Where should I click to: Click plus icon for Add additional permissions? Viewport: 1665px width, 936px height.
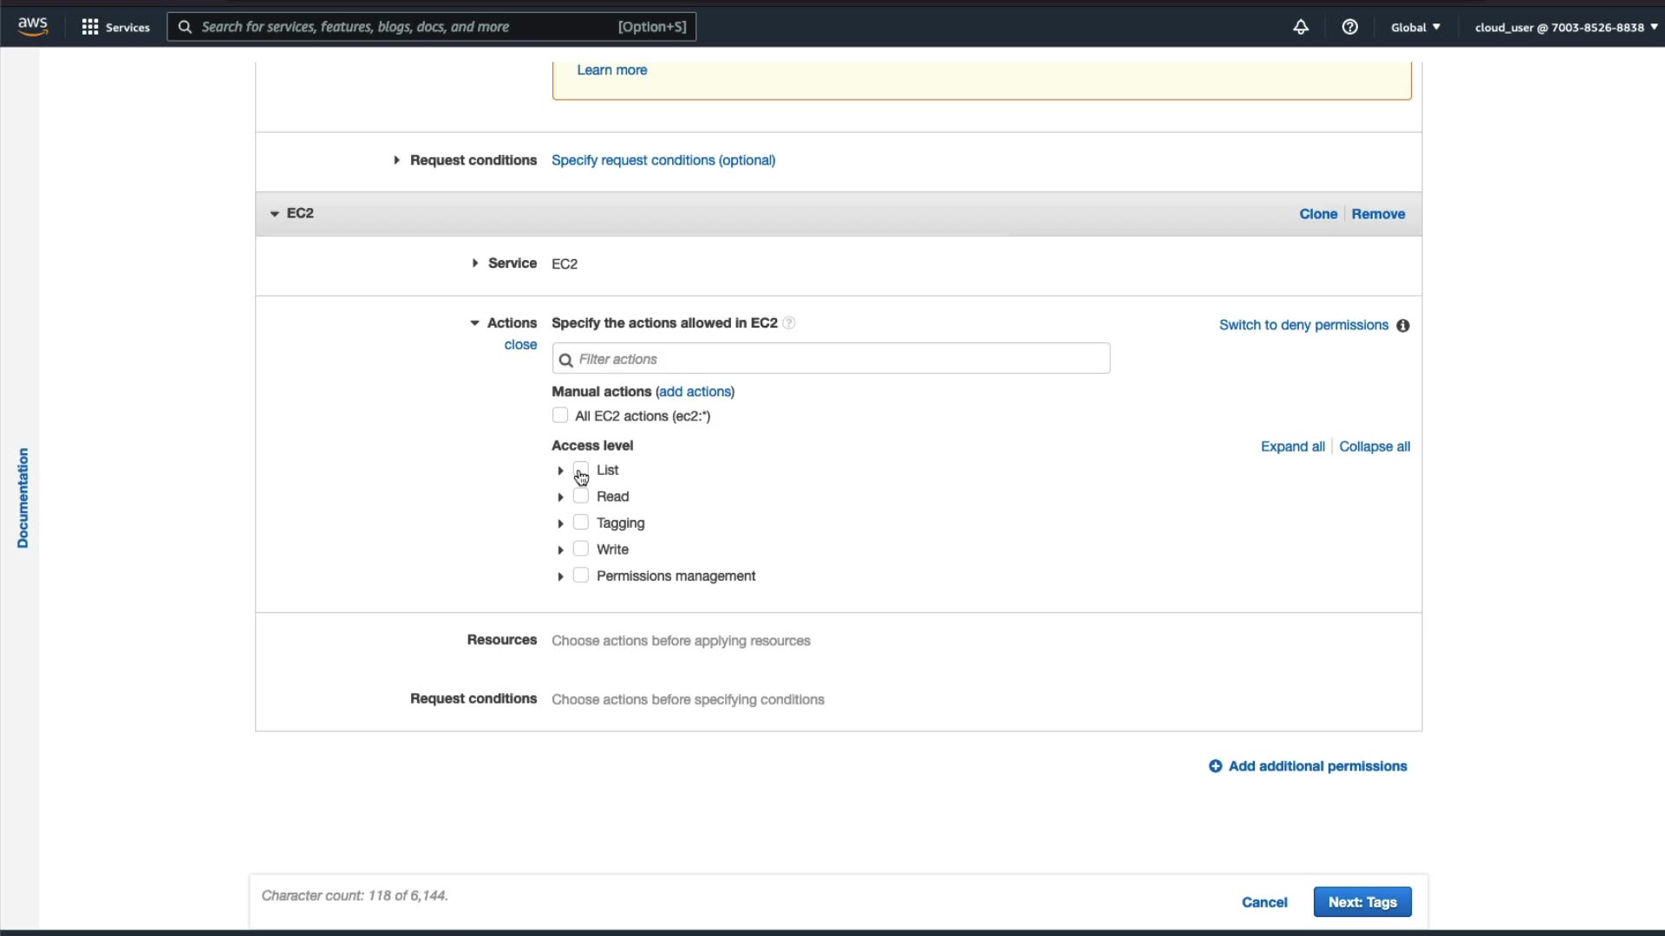(x=1215, y=766)
